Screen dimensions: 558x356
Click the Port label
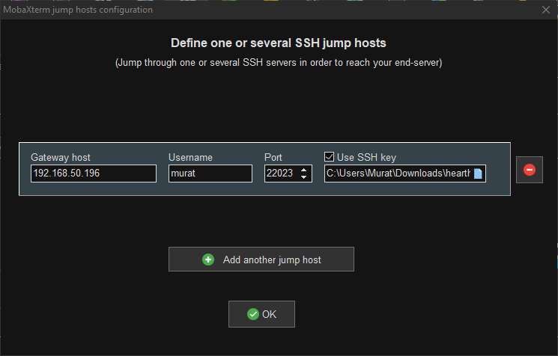[273, 157]
